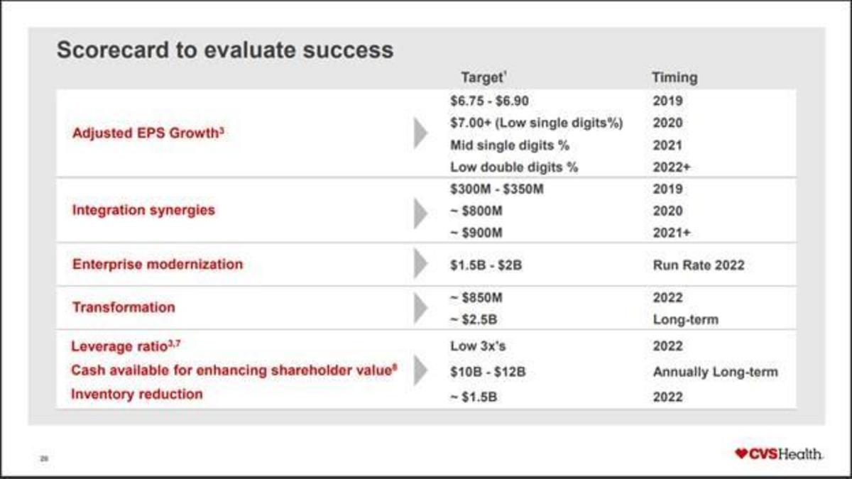Click the Timing column header

point(674,77)
